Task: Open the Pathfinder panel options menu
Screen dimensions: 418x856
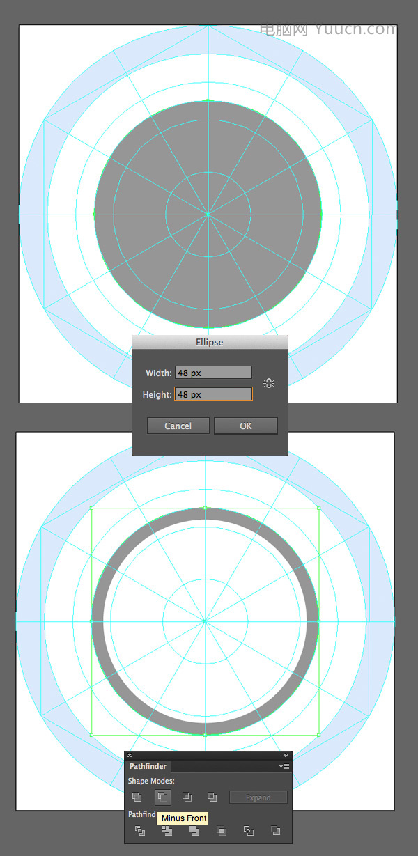Action: pyautogui.click(x=284, y=767)
